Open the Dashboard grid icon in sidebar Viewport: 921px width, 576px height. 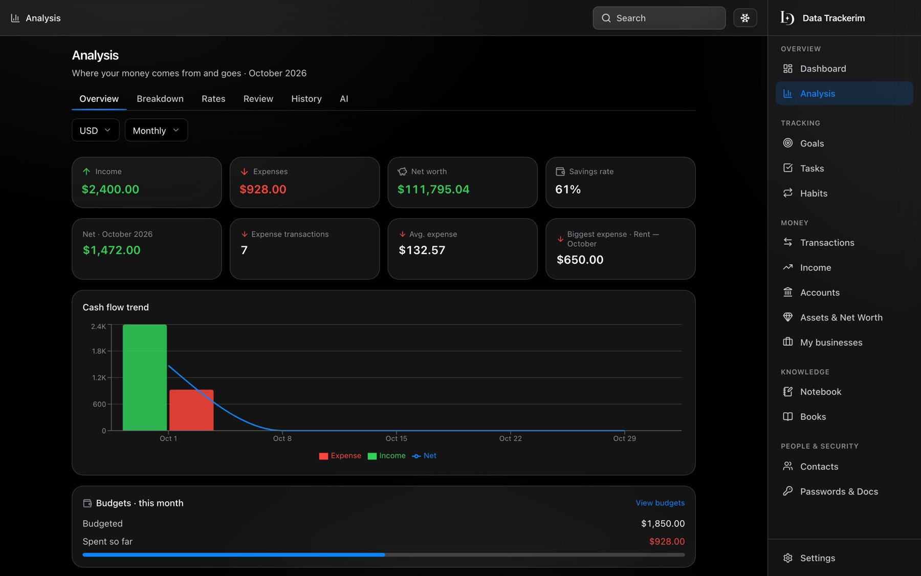pos(787,69)
